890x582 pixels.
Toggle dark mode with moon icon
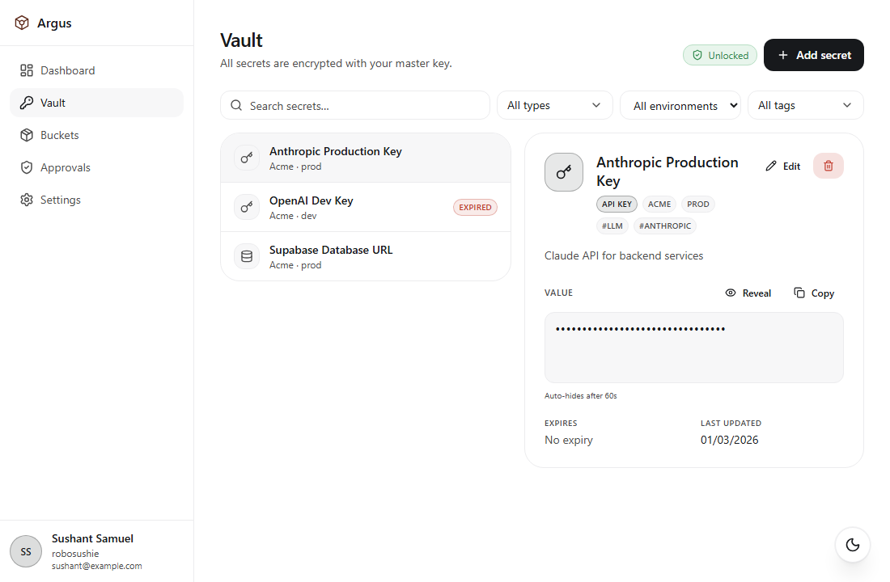tap(853, 545)
